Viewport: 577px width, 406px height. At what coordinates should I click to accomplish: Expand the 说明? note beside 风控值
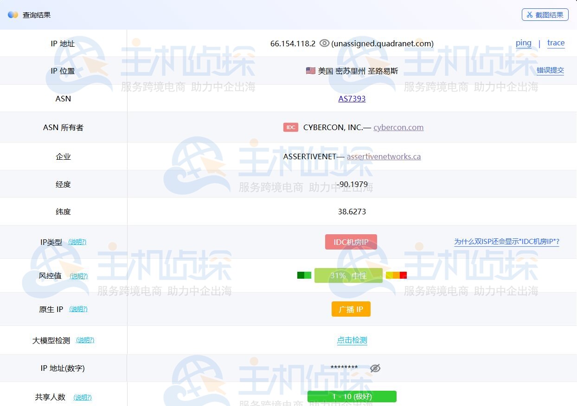click(x=78, y=275)
